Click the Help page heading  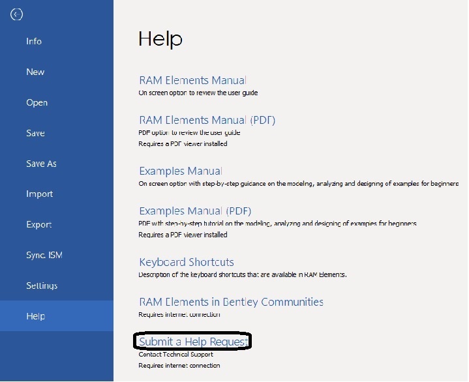click(160, 39)
